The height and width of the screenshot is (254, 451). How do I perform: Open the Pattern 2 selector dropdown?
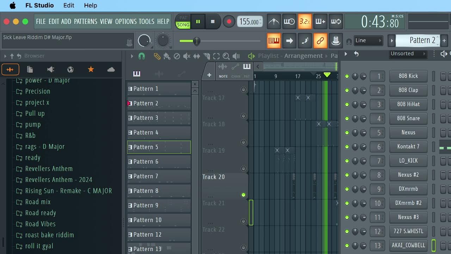(418, 41)
